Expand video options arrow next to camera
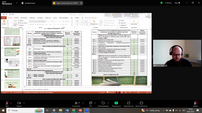Screen dimensions: 202x113 tap(24, 103)
